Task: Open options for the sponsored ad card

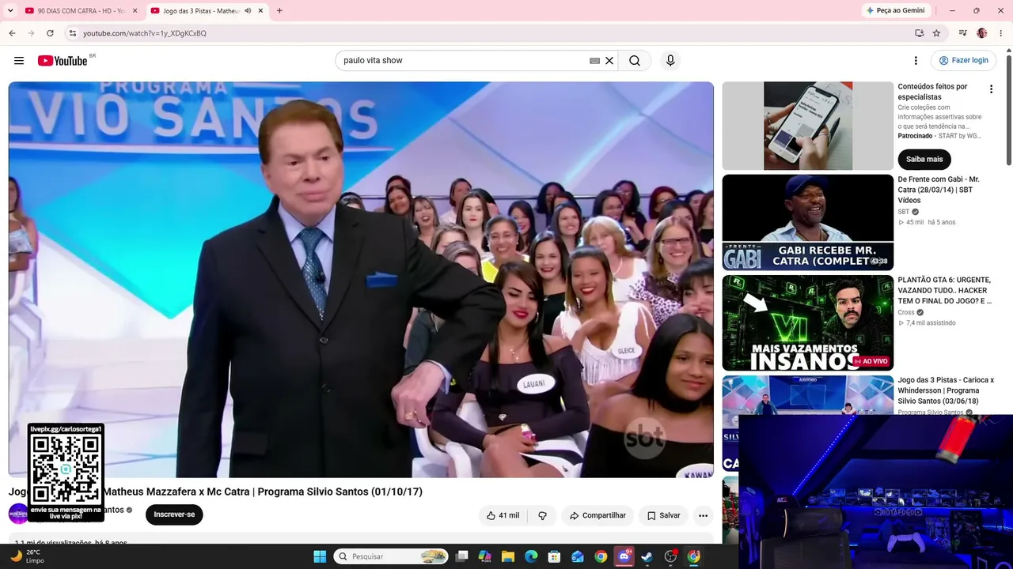Action: pyautogui.click(x=991, y=89)
